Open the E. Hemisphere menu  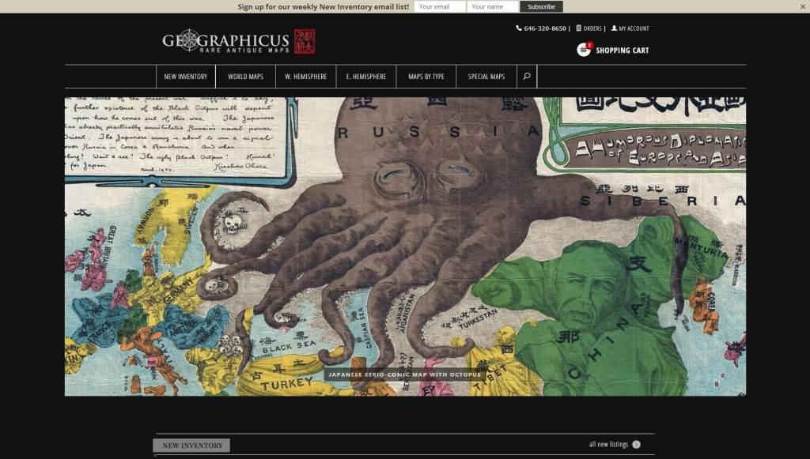point(365,77)
